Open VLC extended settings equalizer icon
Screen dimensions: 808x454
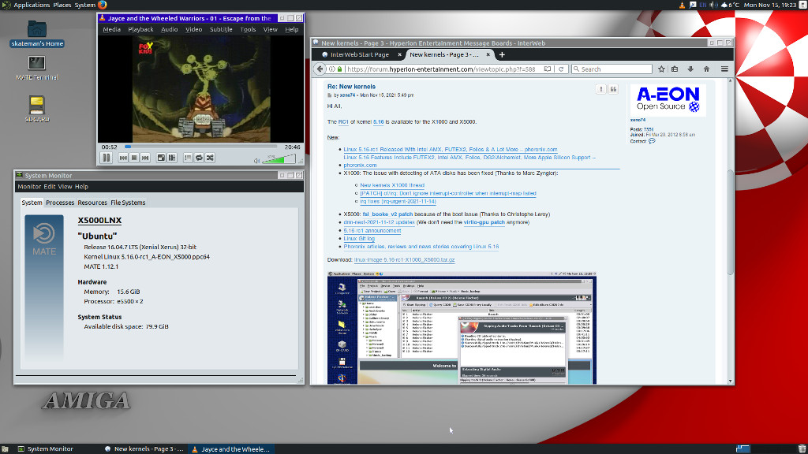click(172, 158)
